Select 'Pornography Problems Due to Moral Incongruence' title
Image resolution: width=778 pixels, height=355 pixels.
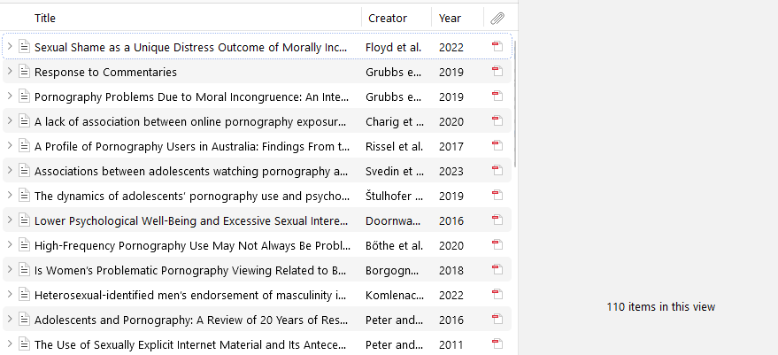191,96
